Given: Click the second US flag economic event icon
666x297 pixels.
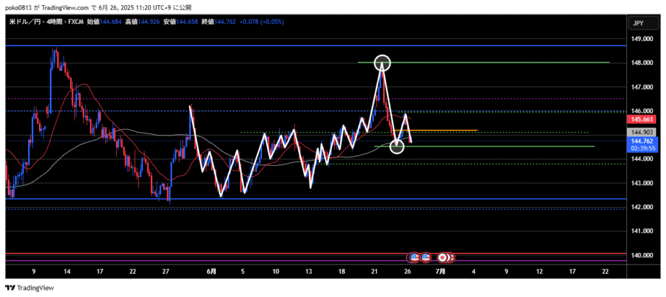Looking at the screenshot, I should 425,257.
